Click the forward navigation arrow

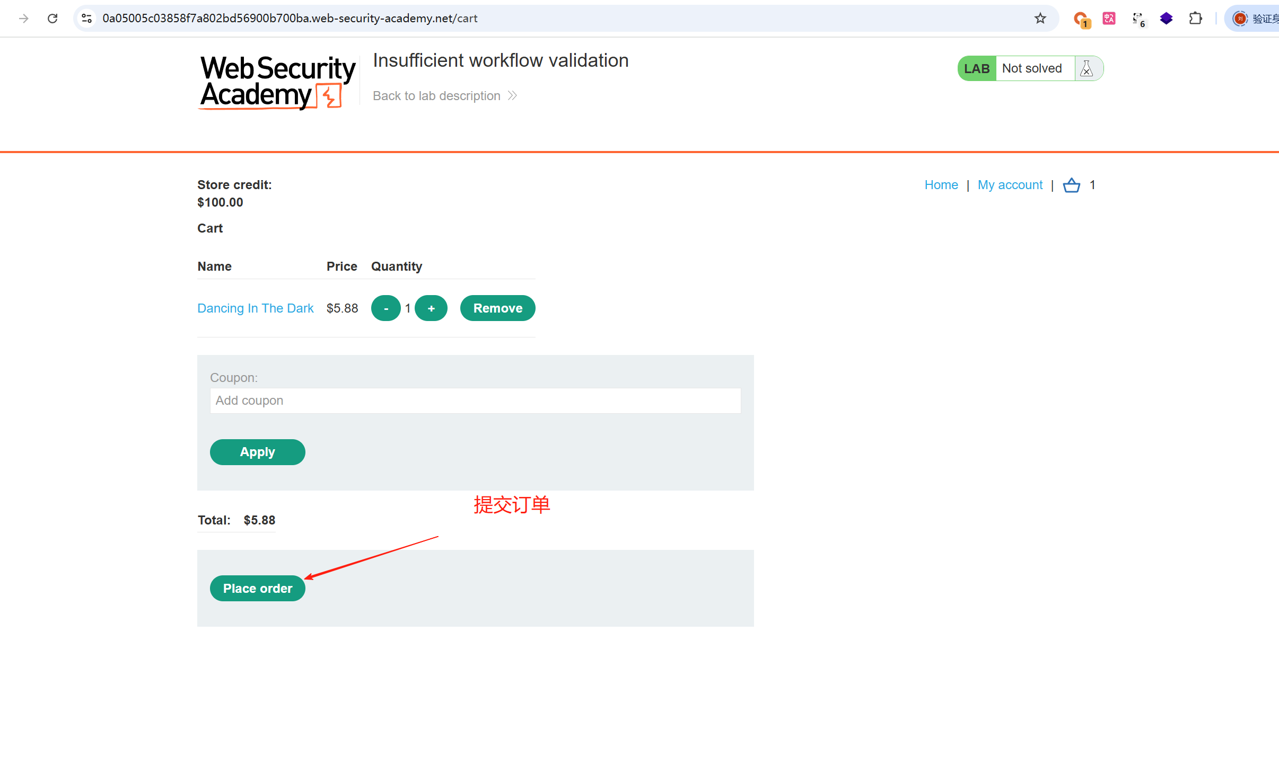[23, 19]
